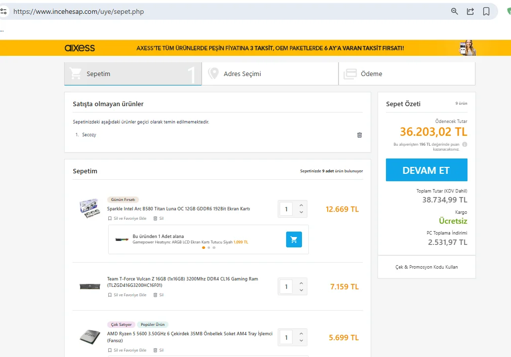Increase quantity of AMD Ryzen 5 5600

tap(301, 334)
